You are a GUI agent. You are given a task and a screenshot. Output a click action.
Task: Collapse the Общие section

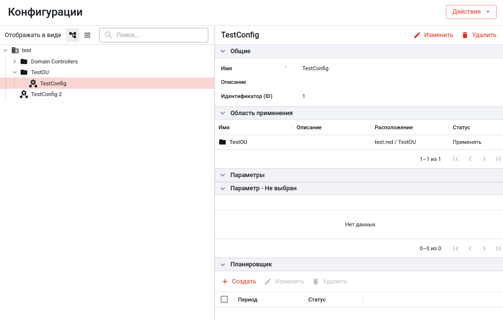tap(222, 51)
